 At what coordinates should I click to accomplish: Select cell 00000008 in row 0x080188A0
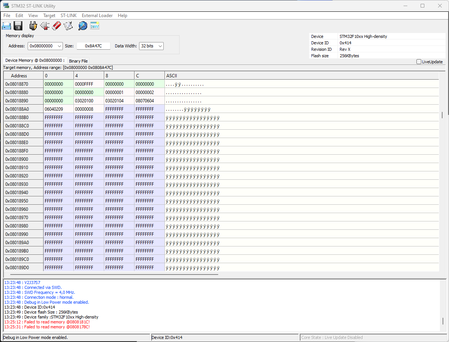click(x=89, y=109)
